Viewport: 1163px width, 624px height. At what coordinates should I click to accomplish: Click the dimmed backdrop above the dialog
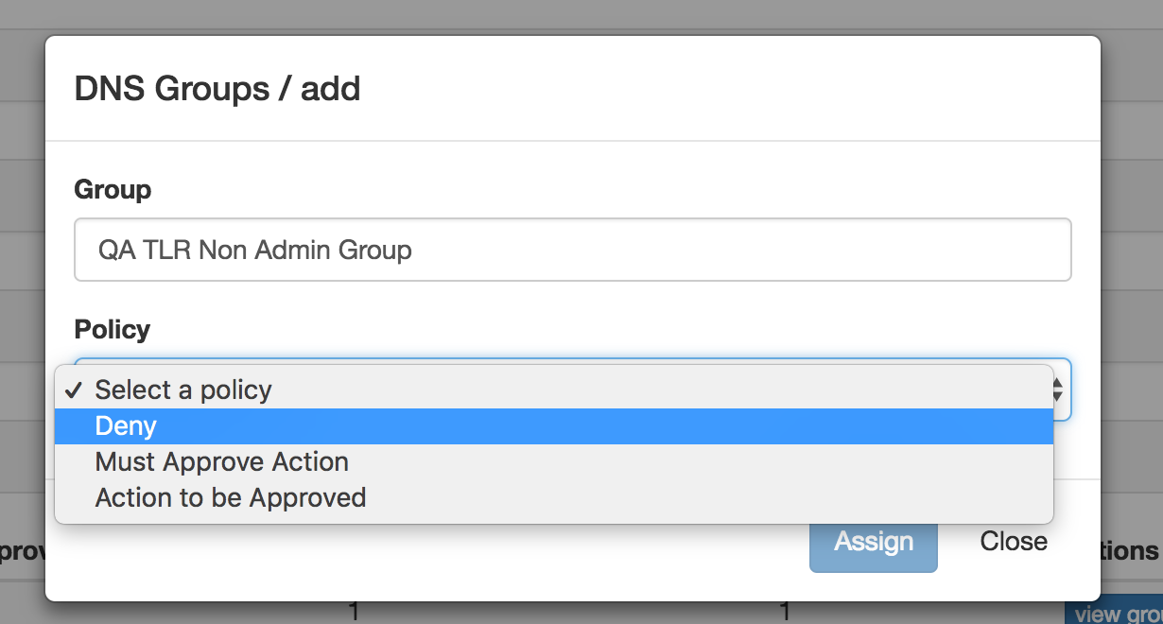tap(567, 15)
